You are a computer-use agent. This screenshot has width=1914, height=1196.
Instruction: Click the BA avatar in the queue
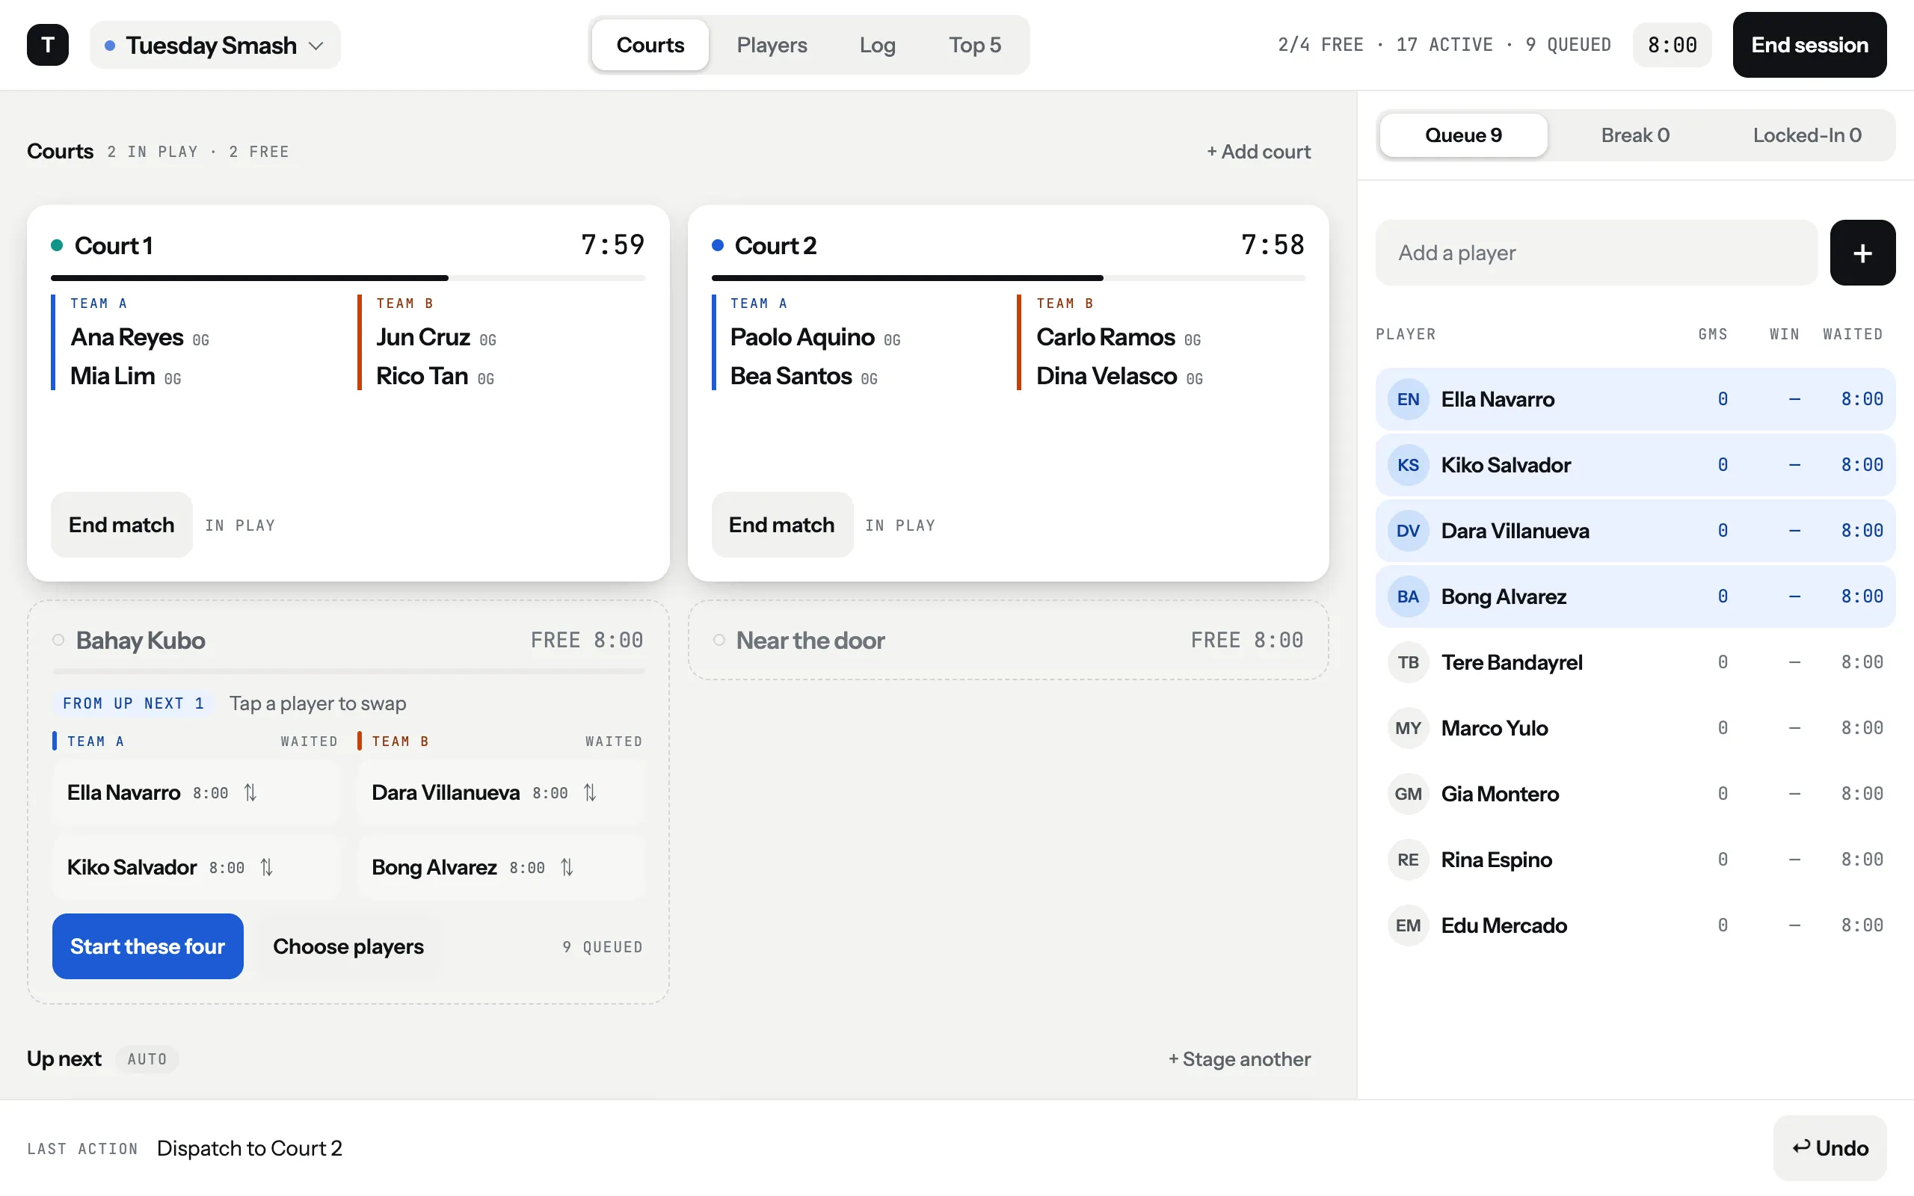pyautogui.click(x=1408, y=597)
